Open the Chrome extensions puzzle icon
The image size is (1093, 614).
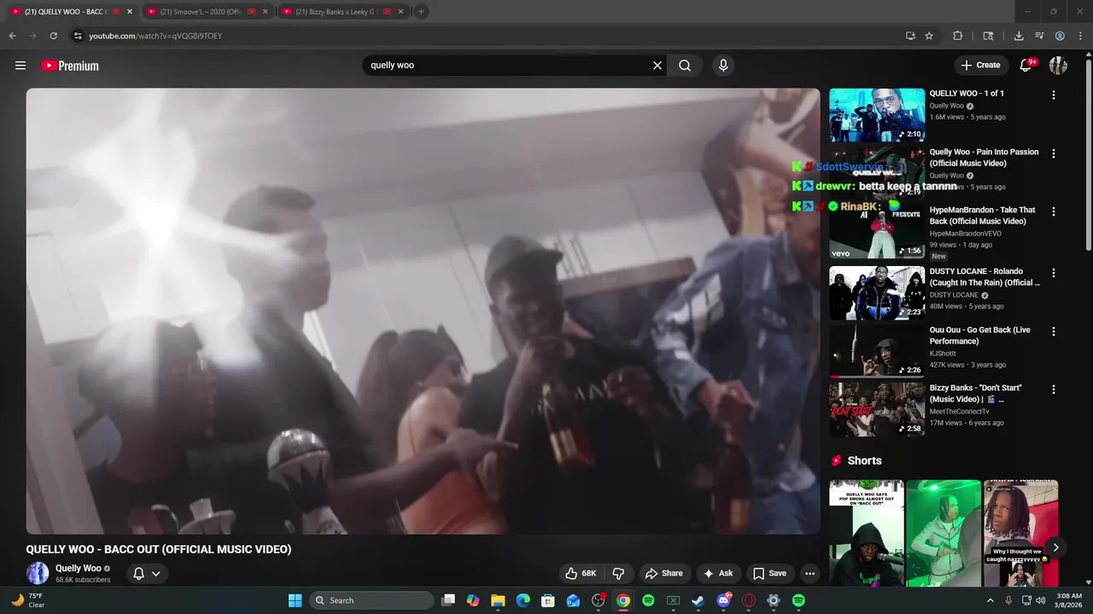click(957, 36)
